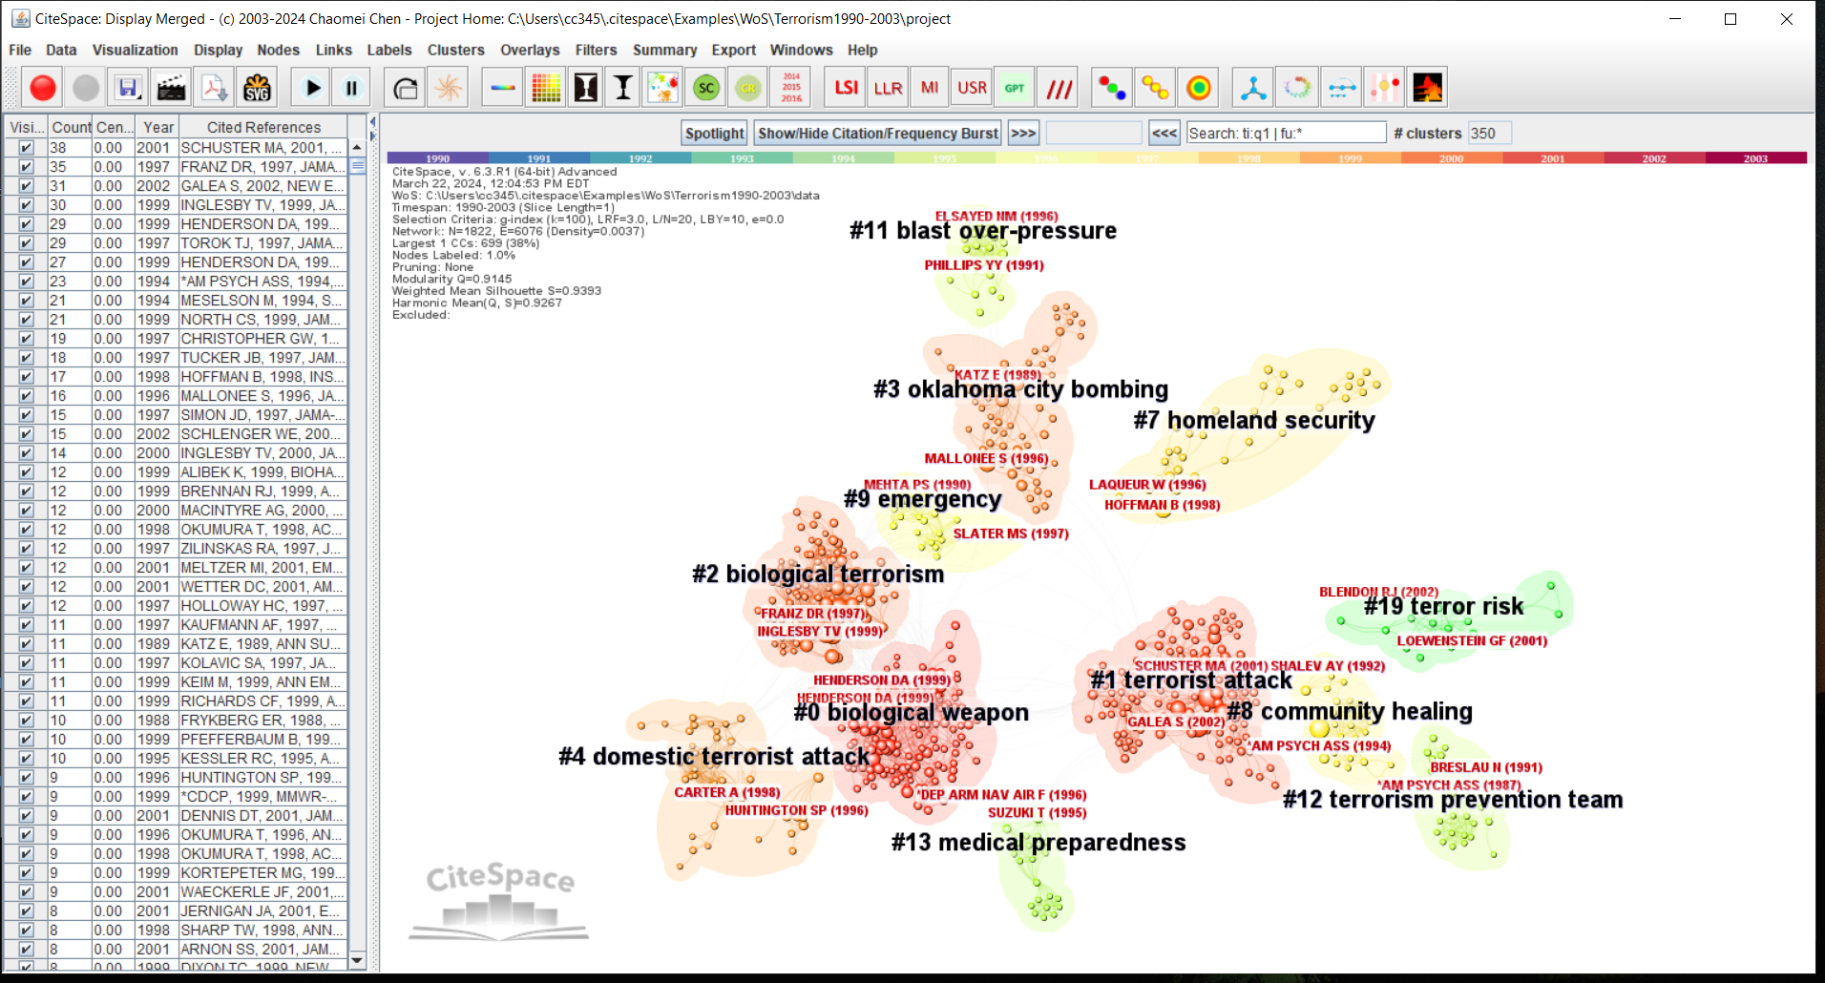Viewport: 1825px width, 983px height.
Task: Open the burst heat map icon
Action: click(1428, 88)
